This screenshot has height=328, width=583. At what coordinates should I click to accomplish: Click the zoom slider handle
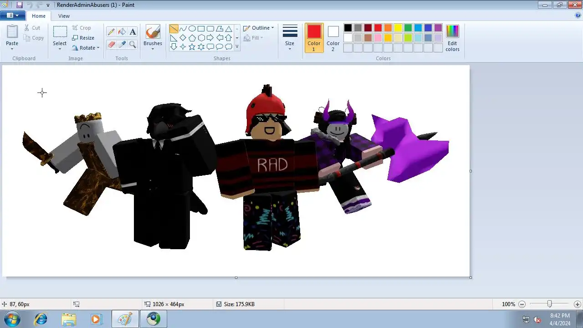pyautogui.click(x=550, y=304)
